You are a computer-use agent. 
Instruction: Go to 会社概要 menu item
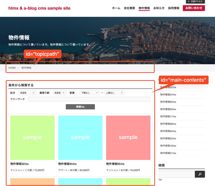[x=129, y=8]
